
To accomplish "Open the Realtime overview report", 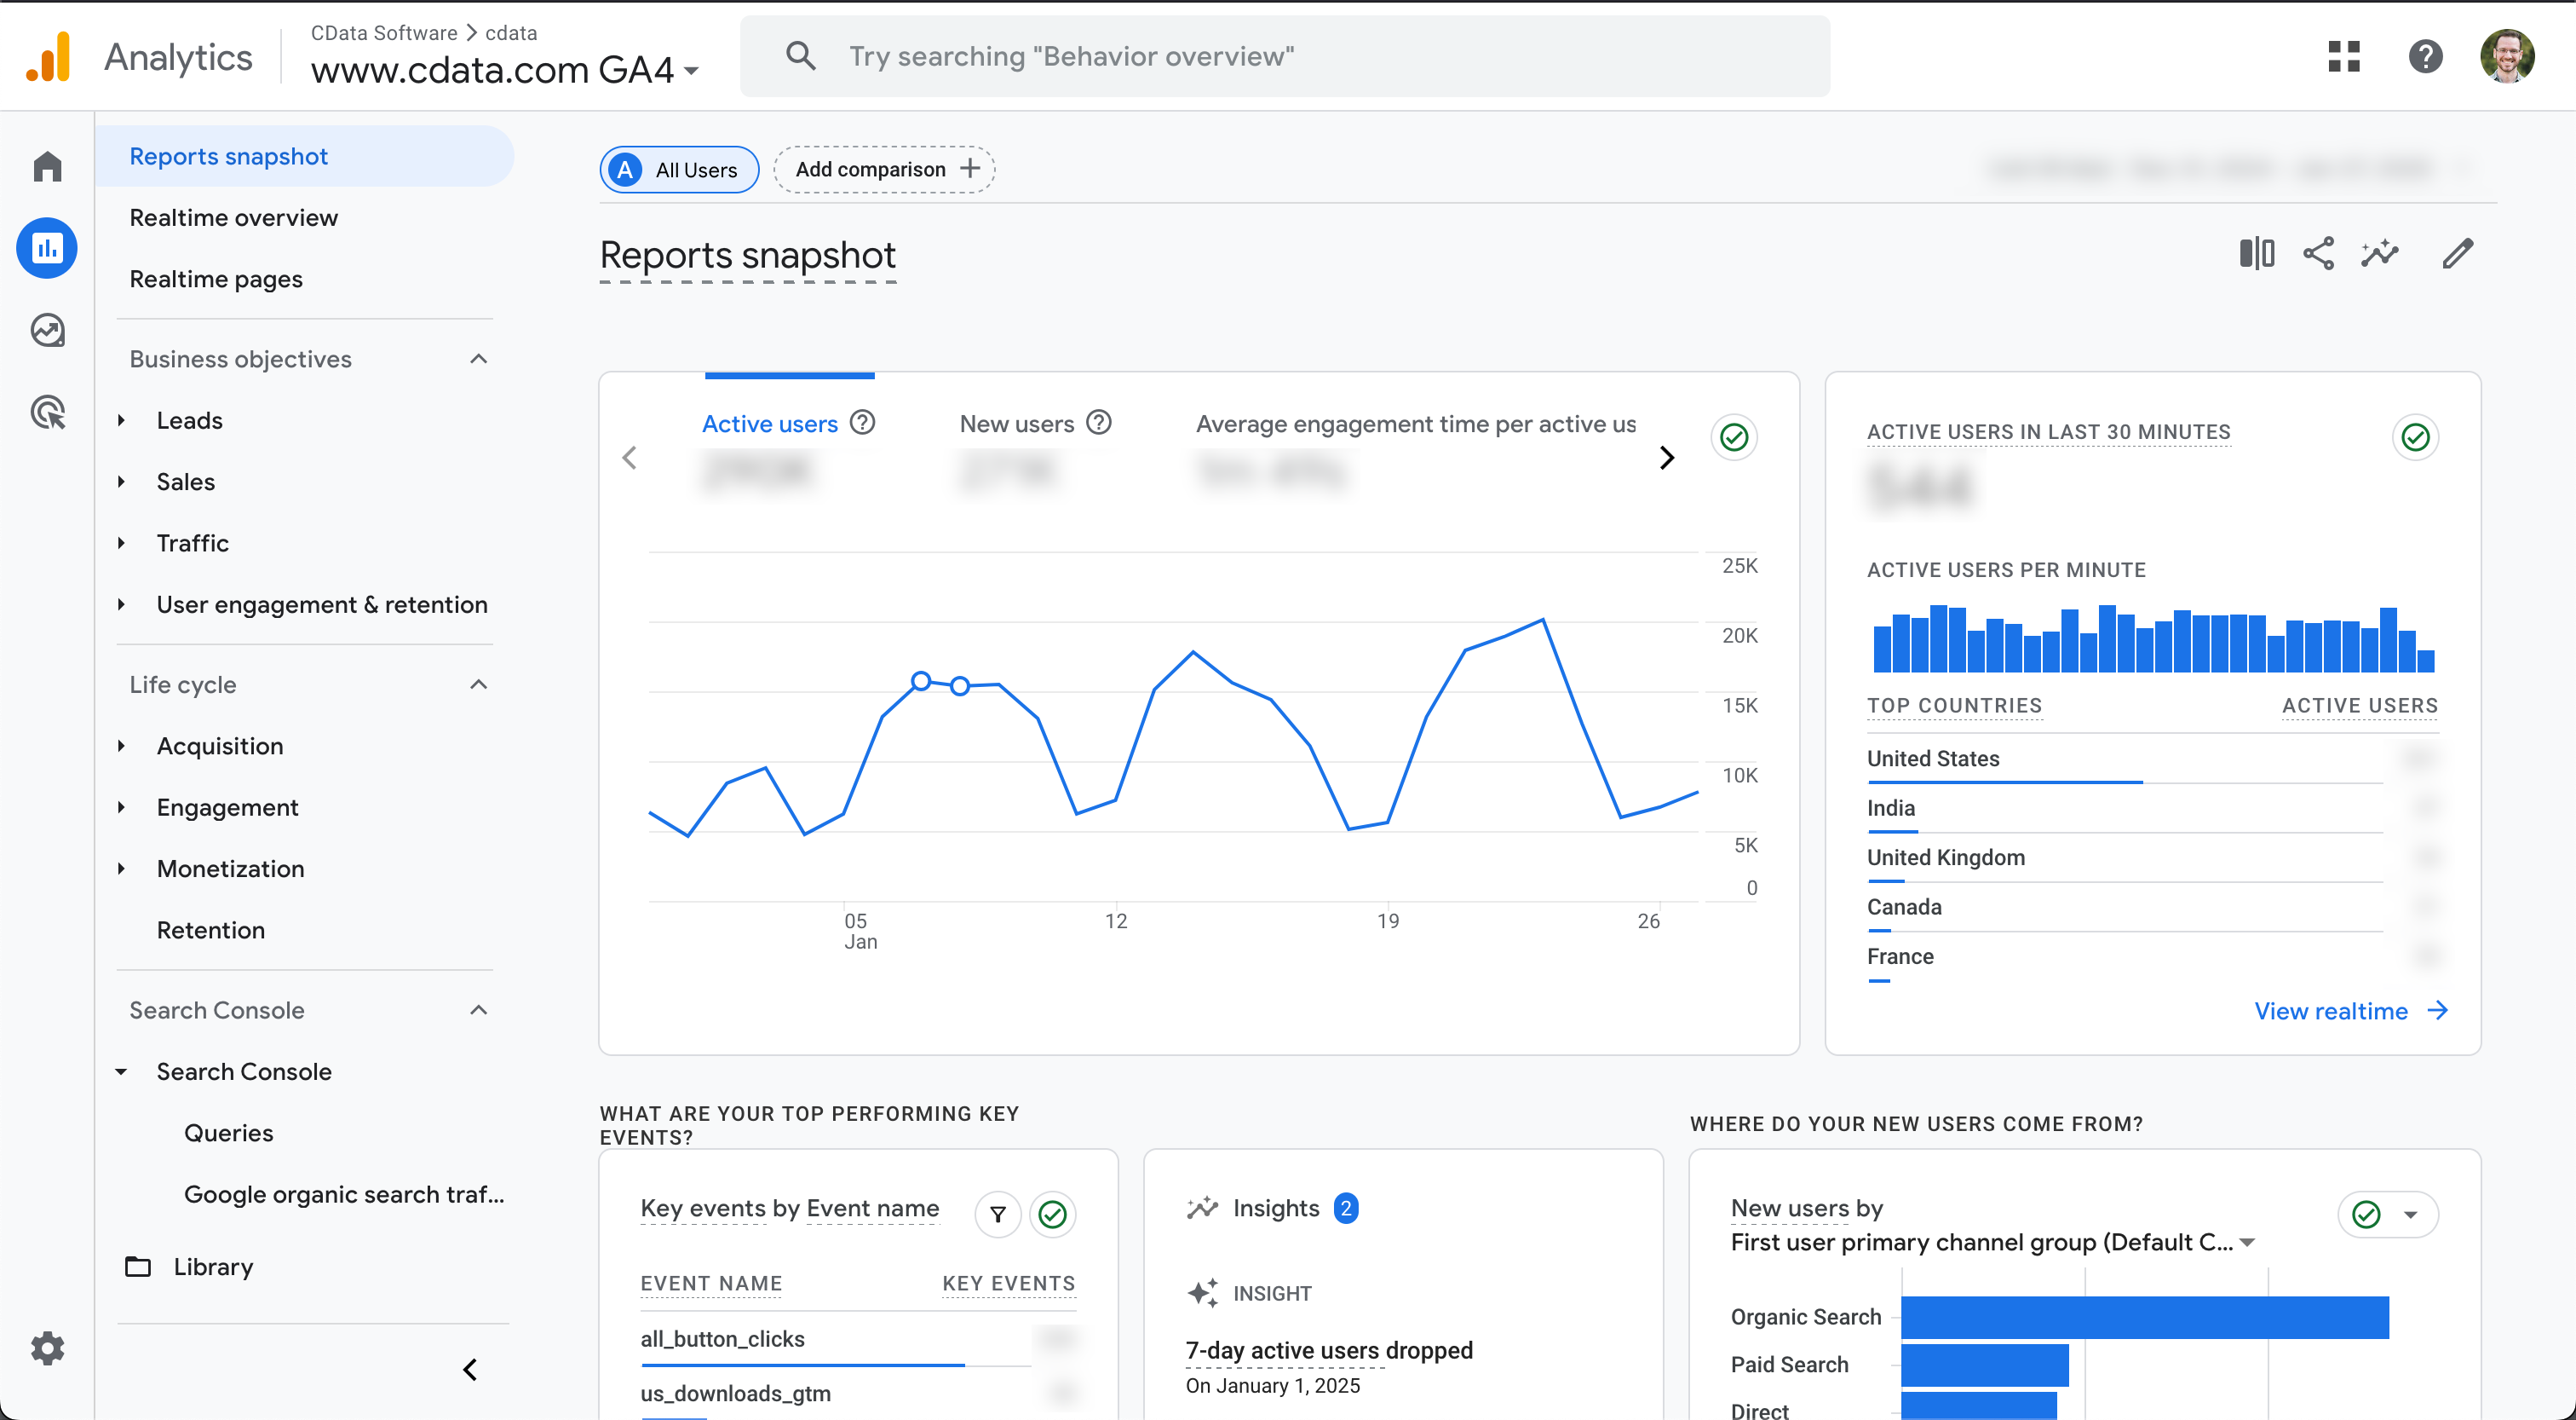I will point(234,217).
